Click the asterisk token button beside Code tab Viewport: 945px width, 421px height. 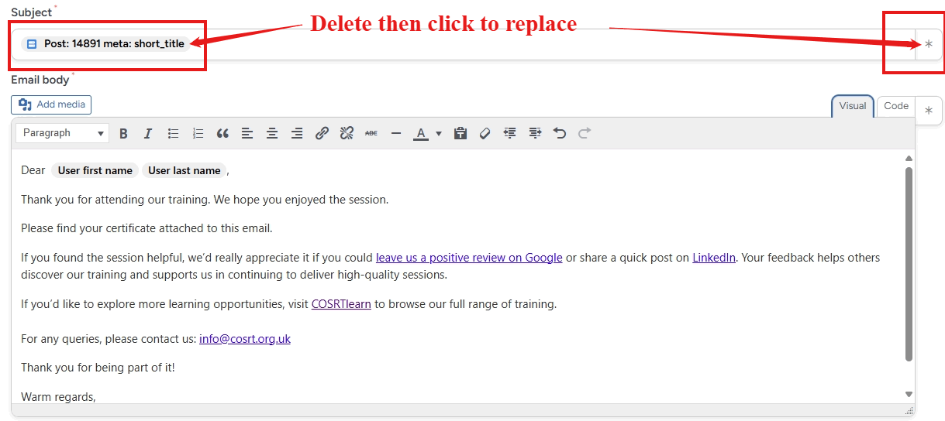929,111
